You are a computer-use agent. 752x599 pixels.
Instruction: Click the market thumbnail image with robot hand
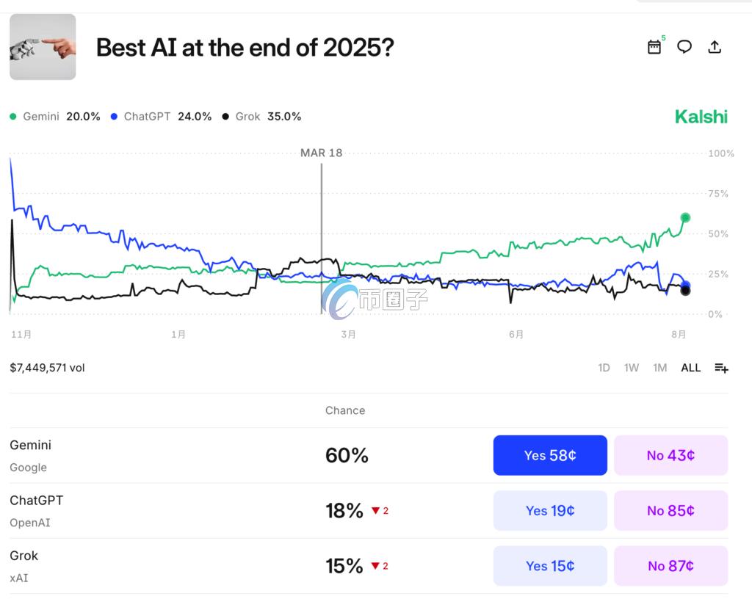tap(43, 47)
